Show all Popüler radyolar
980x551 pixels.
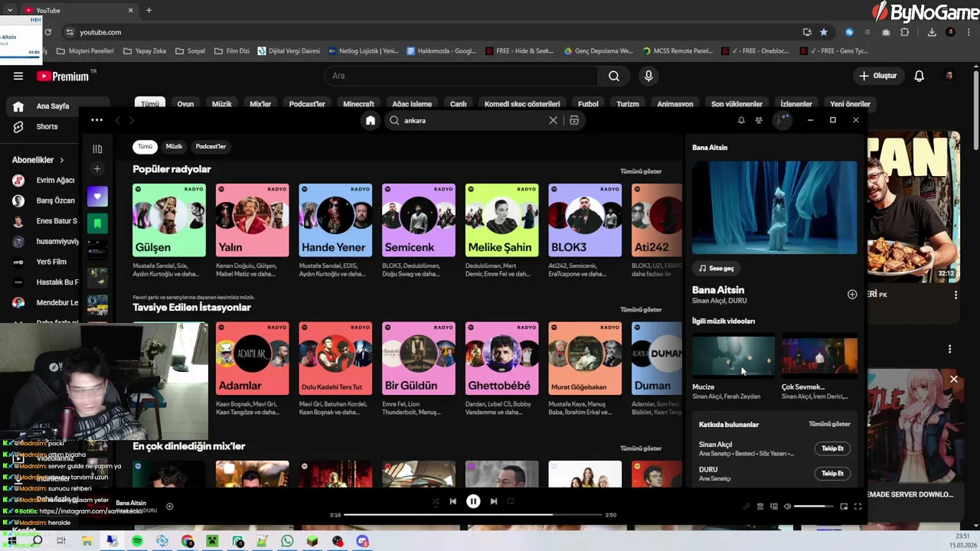[x=641, y=171]
